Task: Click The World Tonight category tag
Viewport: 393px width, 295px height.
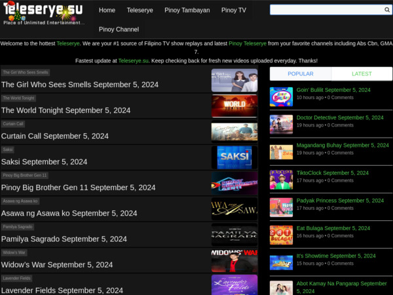Action: [18, 98]
